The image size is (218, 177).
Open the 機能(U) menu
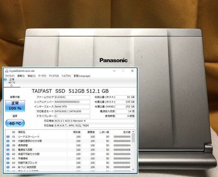[x=32, y=76]
